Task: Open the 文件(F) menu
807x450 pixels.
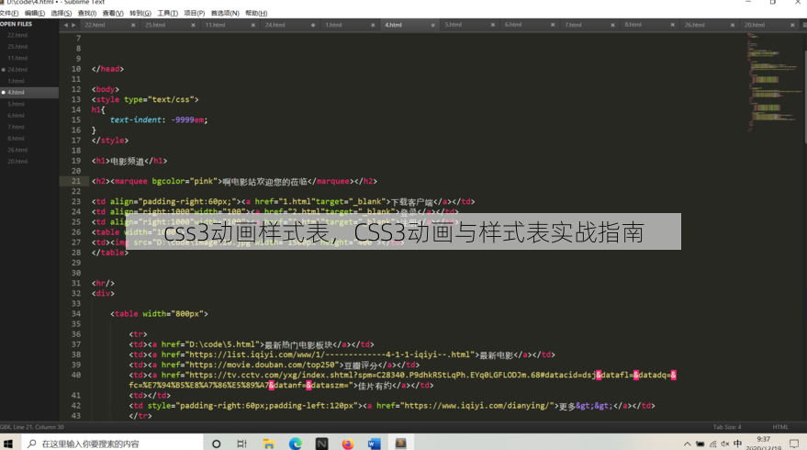Action: 9,13
